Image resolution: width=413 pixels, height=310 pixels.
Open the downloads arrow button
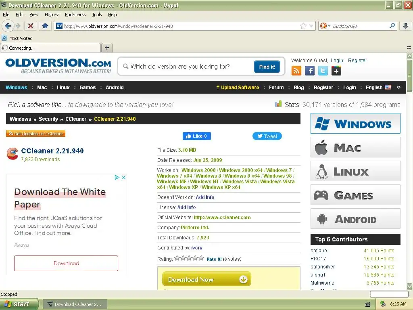click(x=406, y=26)
